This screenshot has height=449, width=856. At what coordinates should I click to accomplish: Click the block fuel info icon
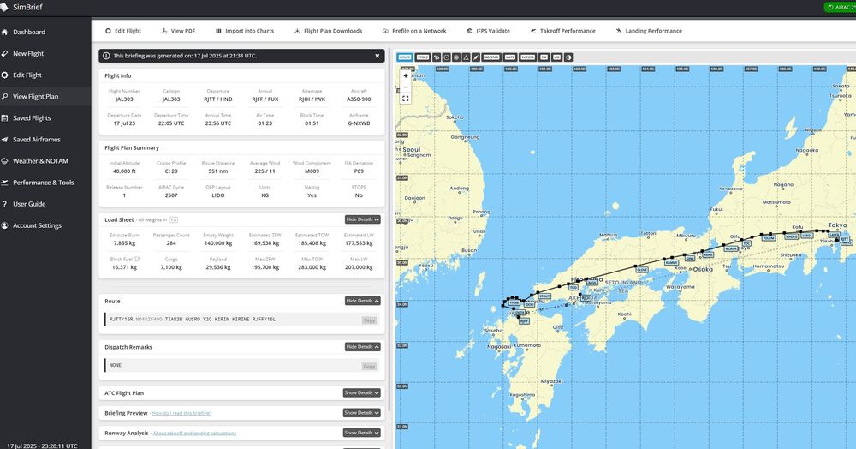point(134,257)
